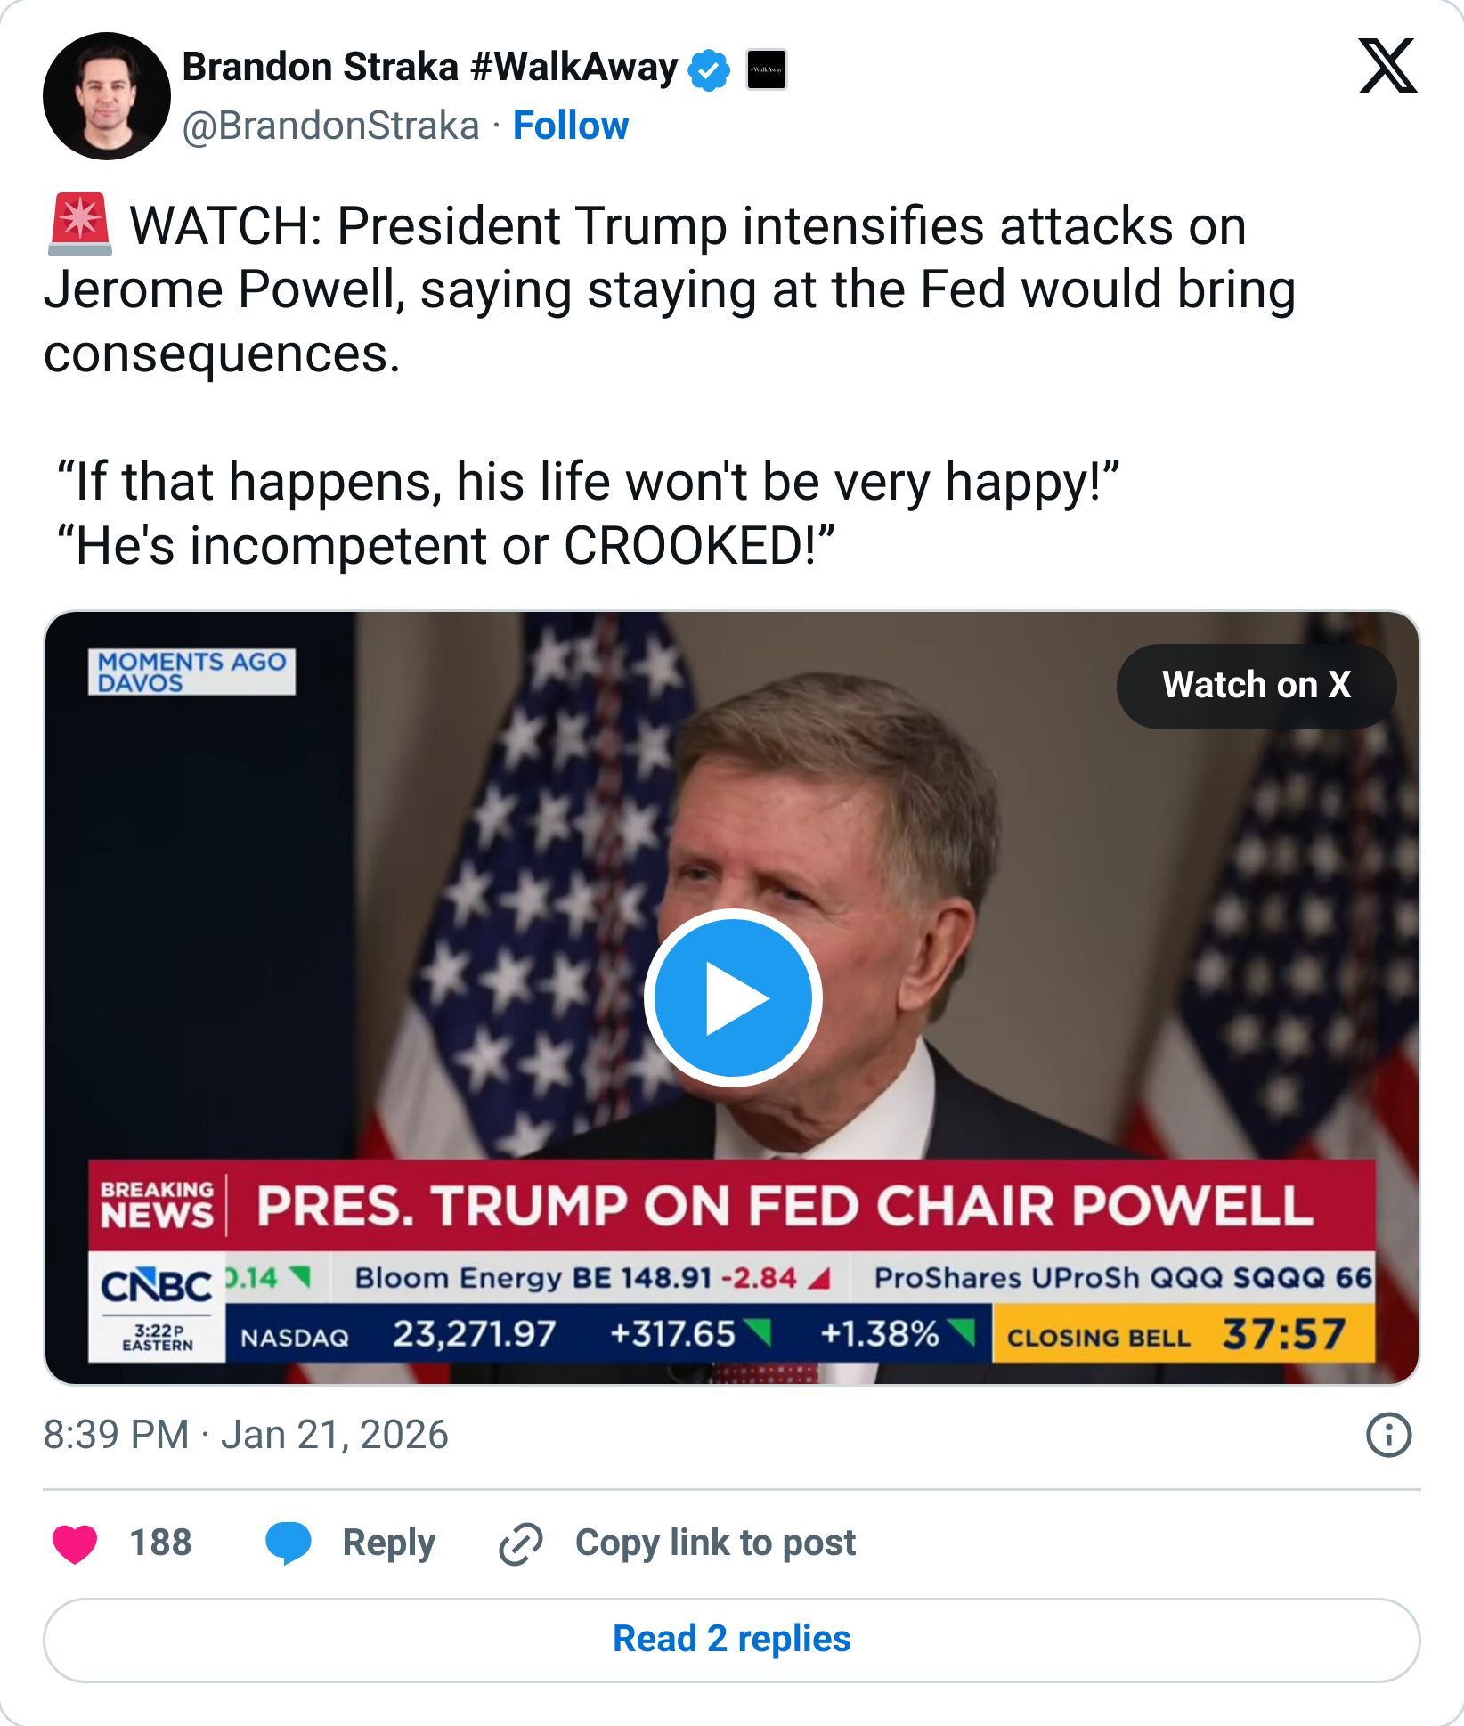This screenshot has width=1464, height=1726.
Task: Expand Brandon Straka's profile from the display name
Action: pos(427,65)
